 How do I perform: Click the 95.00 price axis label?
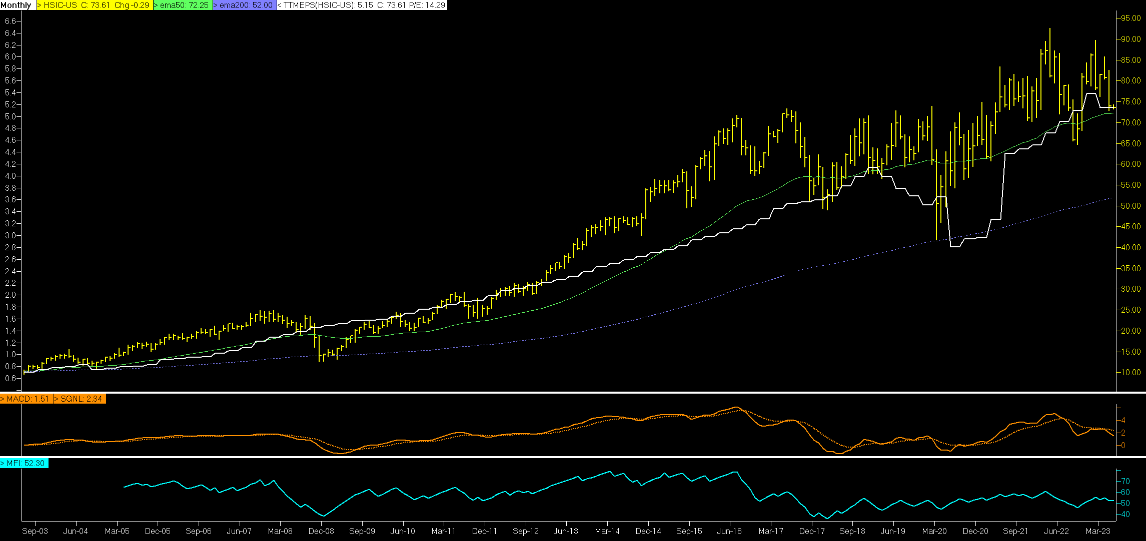click(x=1130, y=18)
